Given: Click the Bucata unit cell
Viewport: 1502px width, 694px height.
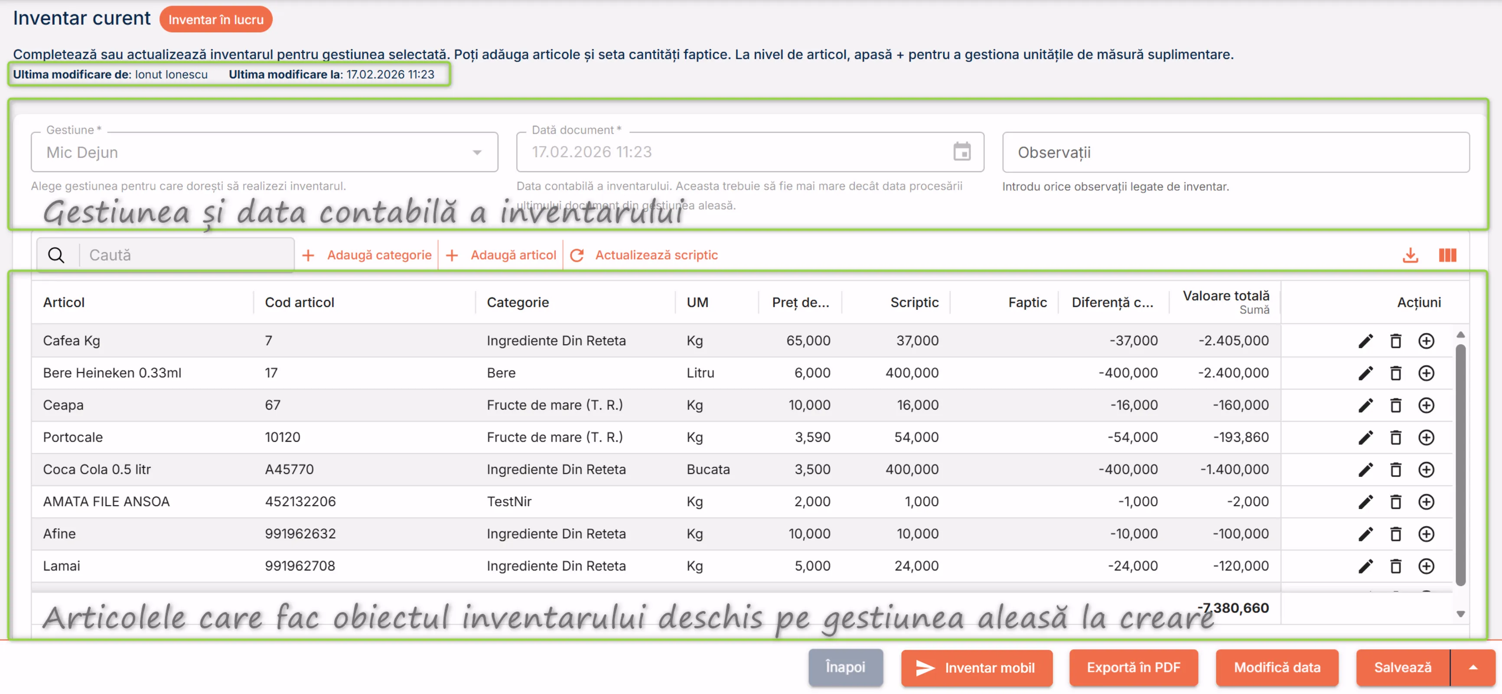Looking at the screenshot, I should point(708,469).
